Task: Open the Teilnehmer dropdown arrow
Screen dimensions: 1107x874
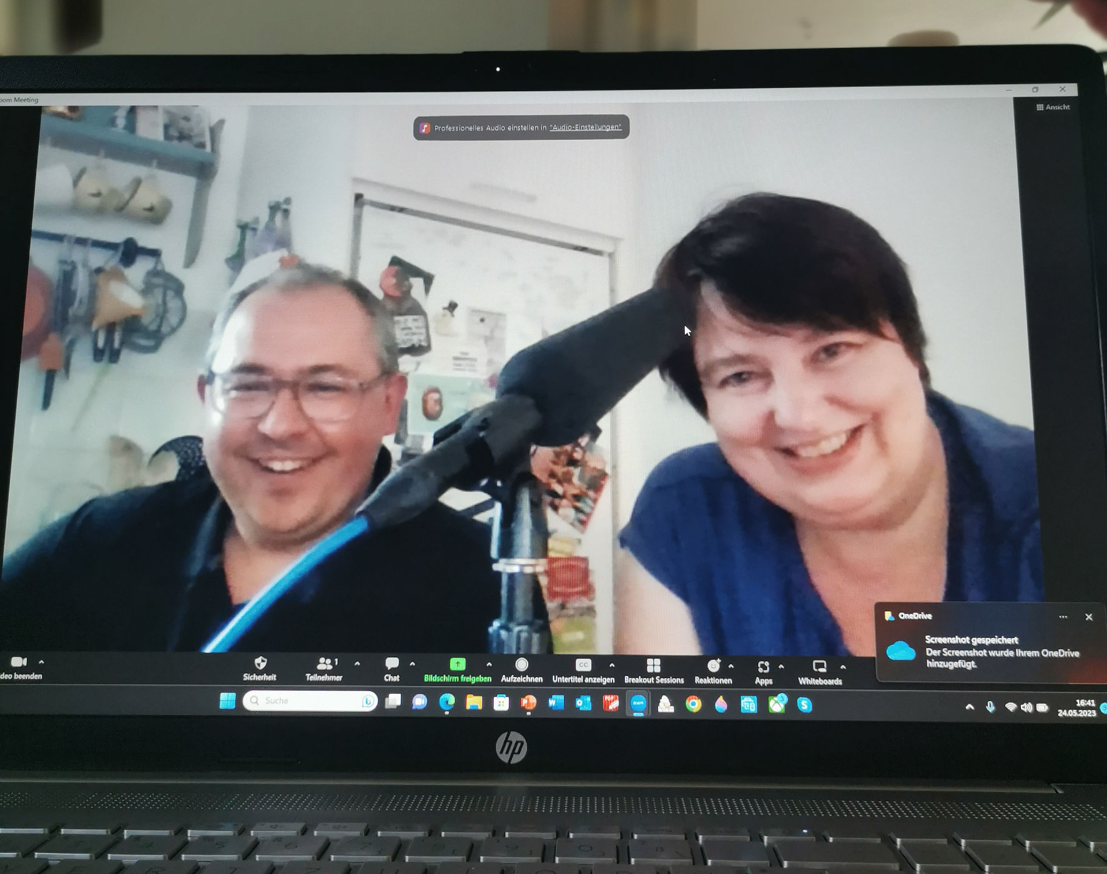Action: click(357, 664)
